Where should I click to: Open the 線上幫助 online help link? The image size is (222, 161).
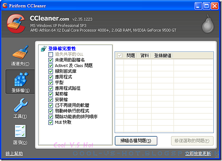(14, 154)
